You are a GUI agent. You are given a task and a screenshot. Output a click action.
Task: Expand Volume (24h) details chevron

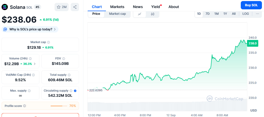point(35,64)
